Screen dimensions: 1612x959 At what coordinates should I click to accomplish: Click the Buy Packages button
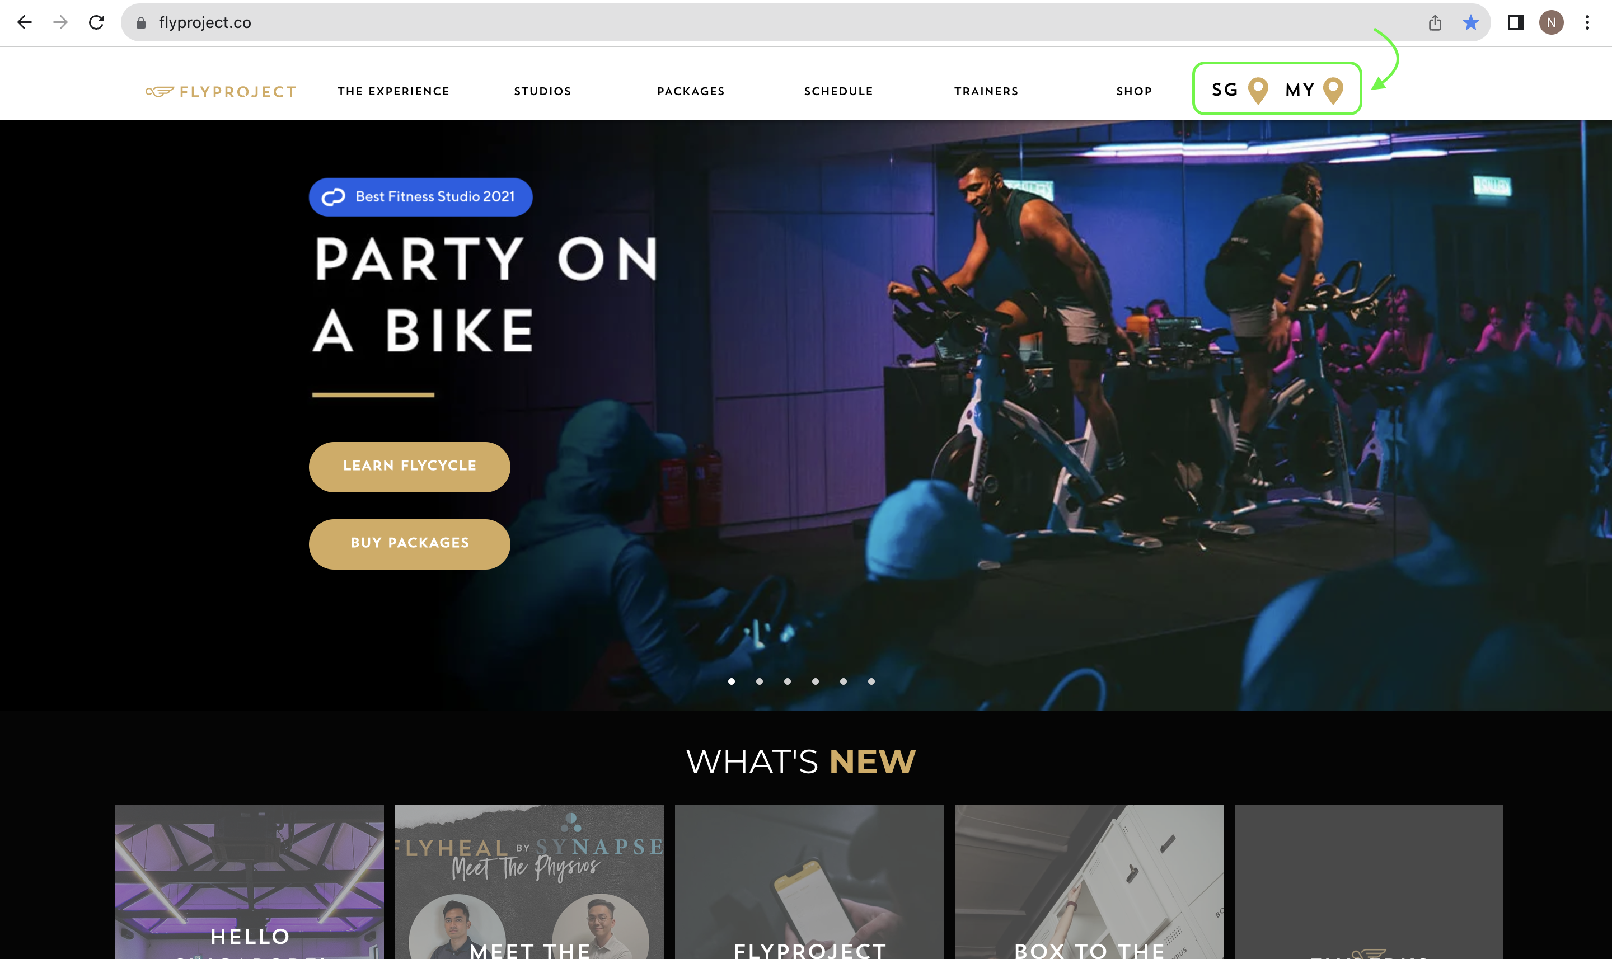point(410,544)
